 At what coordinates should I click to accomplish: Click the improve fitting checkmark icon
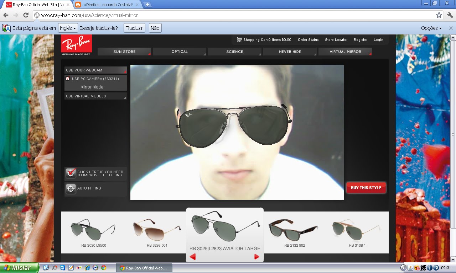pyautogui.click(x=71, y=173)
